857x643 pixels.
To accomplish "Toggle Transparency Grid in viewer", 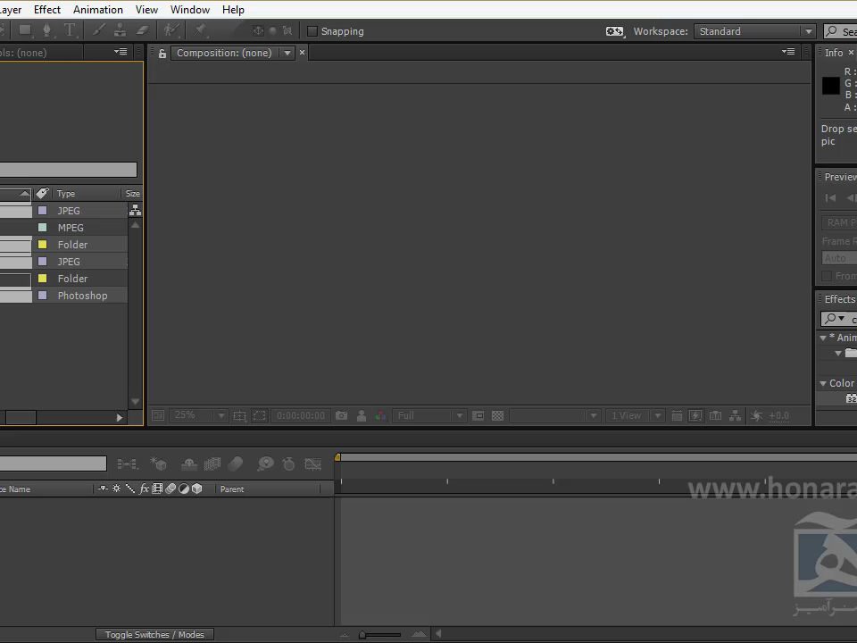I will pos(497,415).
